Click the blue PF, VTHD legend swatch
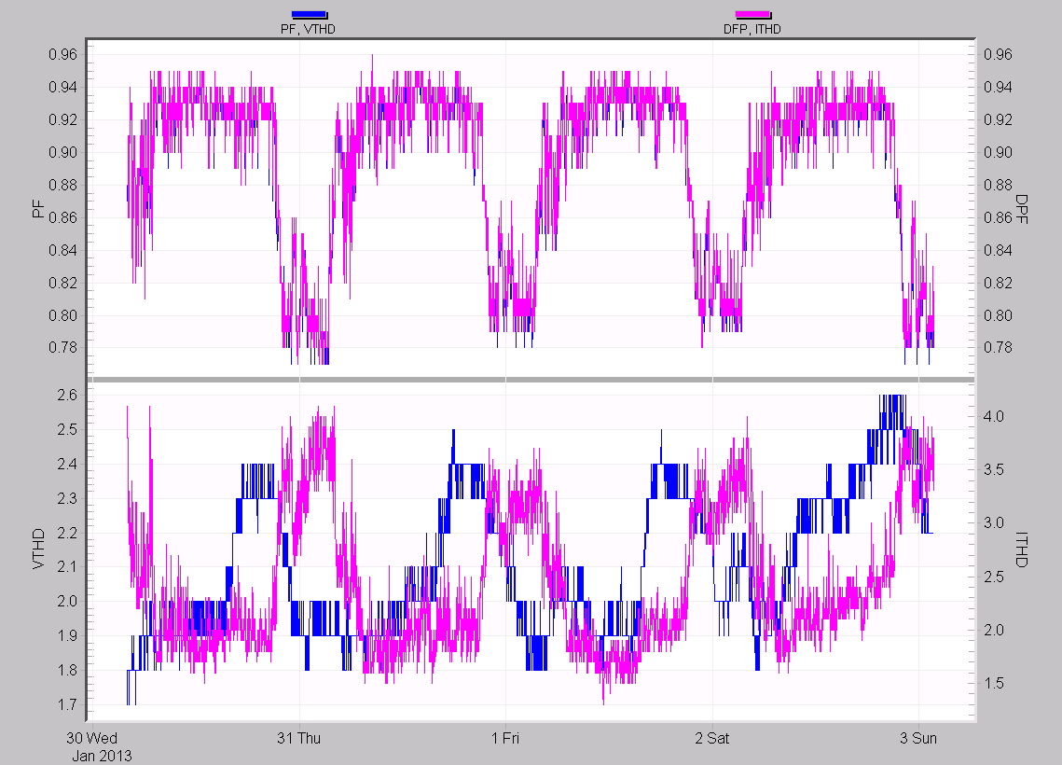The image size is (1062, 765). click(x=310, y=14)
